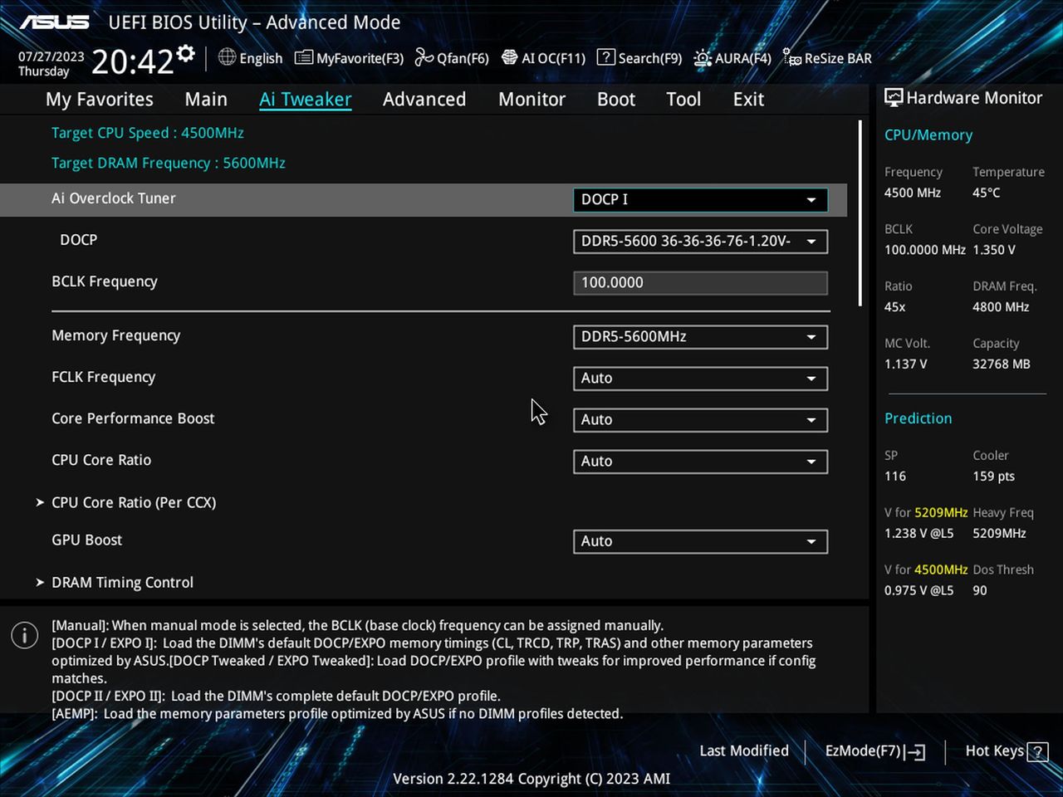The image size is (1063, 797).
Task: Open the My Favorites tab
Action: click(100, 100)
